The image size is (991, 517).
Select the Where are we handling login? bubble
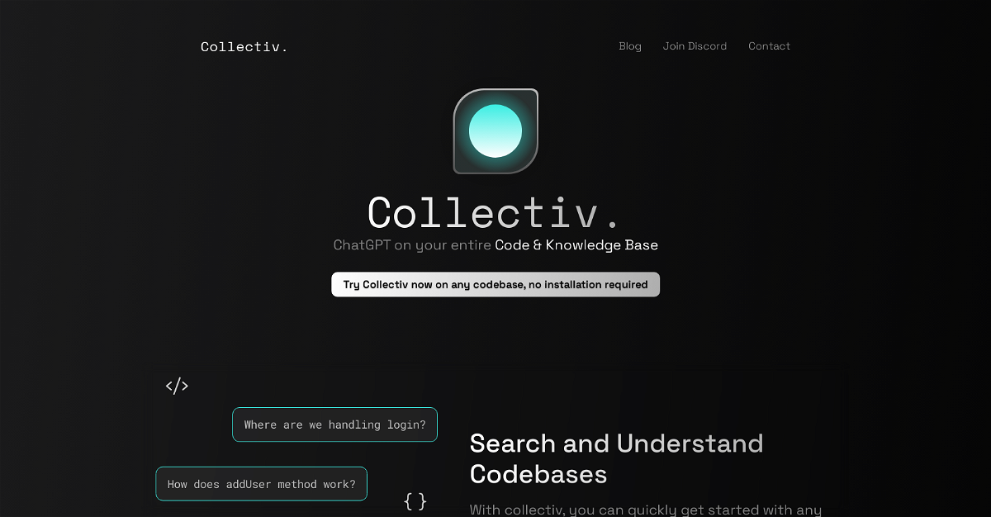coord(334,425)
